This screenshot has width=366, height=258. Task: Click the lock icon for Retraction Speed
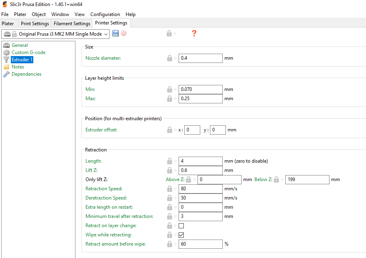tap(169, 189)
